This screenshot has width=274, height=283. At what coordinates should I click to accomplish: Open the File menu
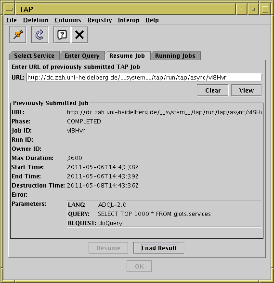12,20
